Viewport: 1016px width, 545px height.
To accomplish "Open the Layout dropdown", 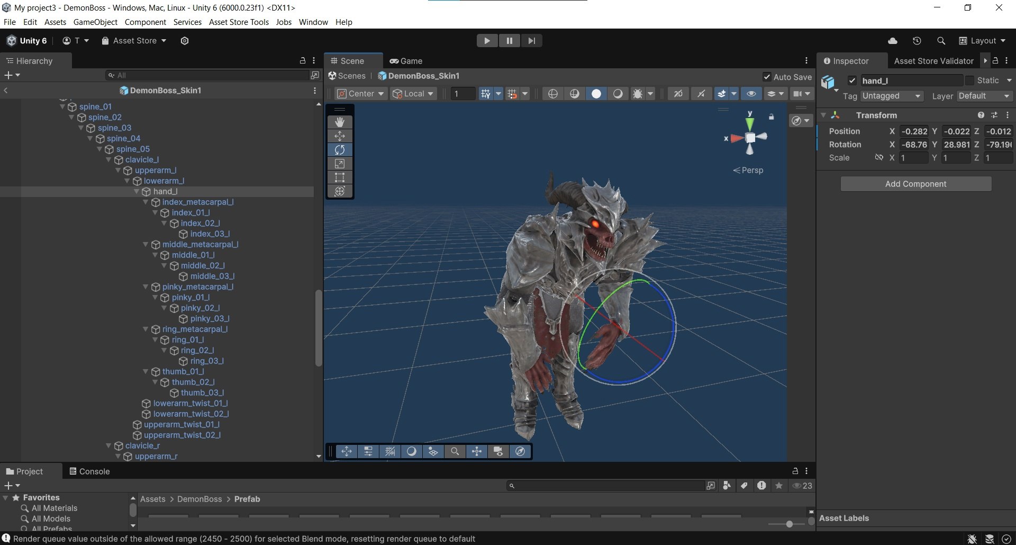I will point(983,41).
